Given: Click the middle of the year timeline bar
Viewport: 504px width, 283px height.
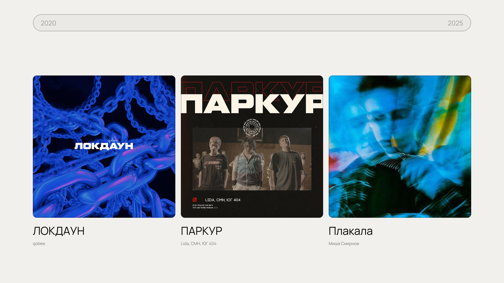Looking at the screenshot, I should pos(252,23).
